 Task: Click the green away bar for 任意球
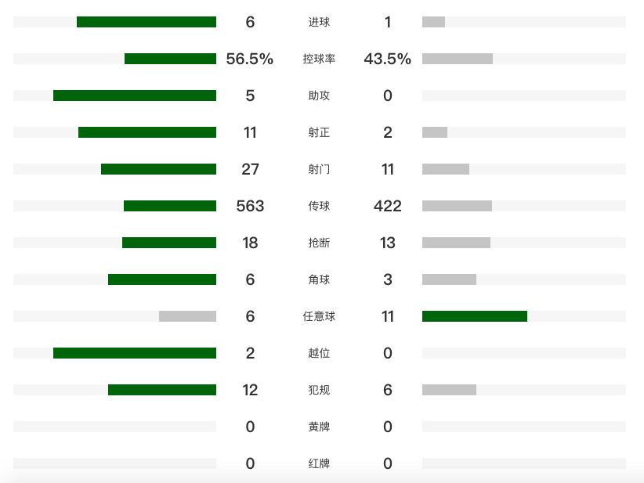click(475, 316)
